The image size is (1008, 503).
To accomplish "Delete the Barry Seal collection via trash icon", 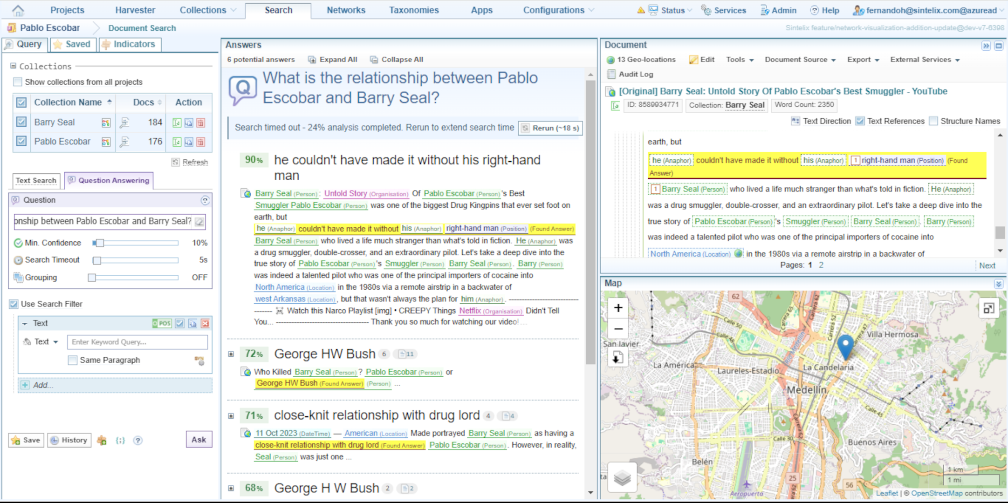I will pos(201,123).
